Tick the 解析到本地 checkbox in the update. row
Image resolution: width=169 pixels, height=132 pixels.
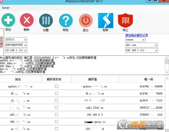click(56, 86)
